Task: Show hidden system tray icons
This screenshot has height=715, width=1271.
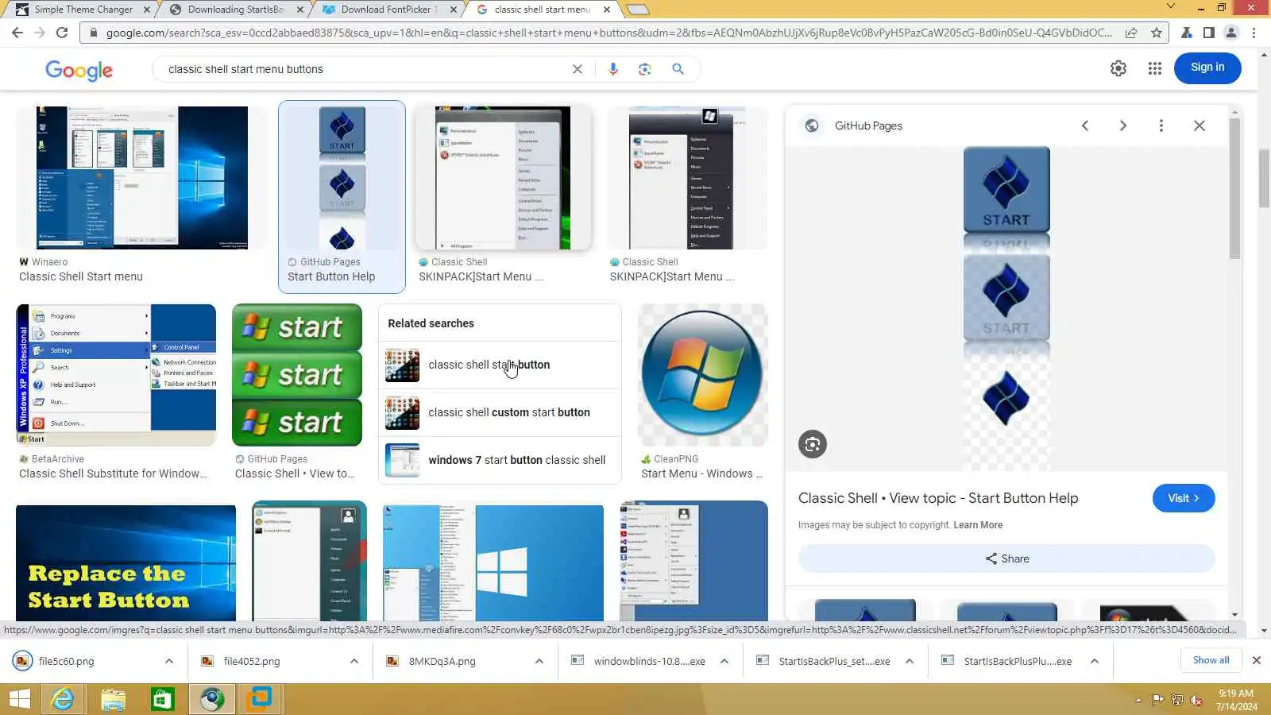Action: [1138, 700]
